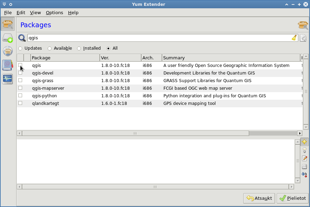Image resolution: width=310 pixels, height=207 pixels.
Task: Check the qgis-python package checkbox
Action: 20,96
